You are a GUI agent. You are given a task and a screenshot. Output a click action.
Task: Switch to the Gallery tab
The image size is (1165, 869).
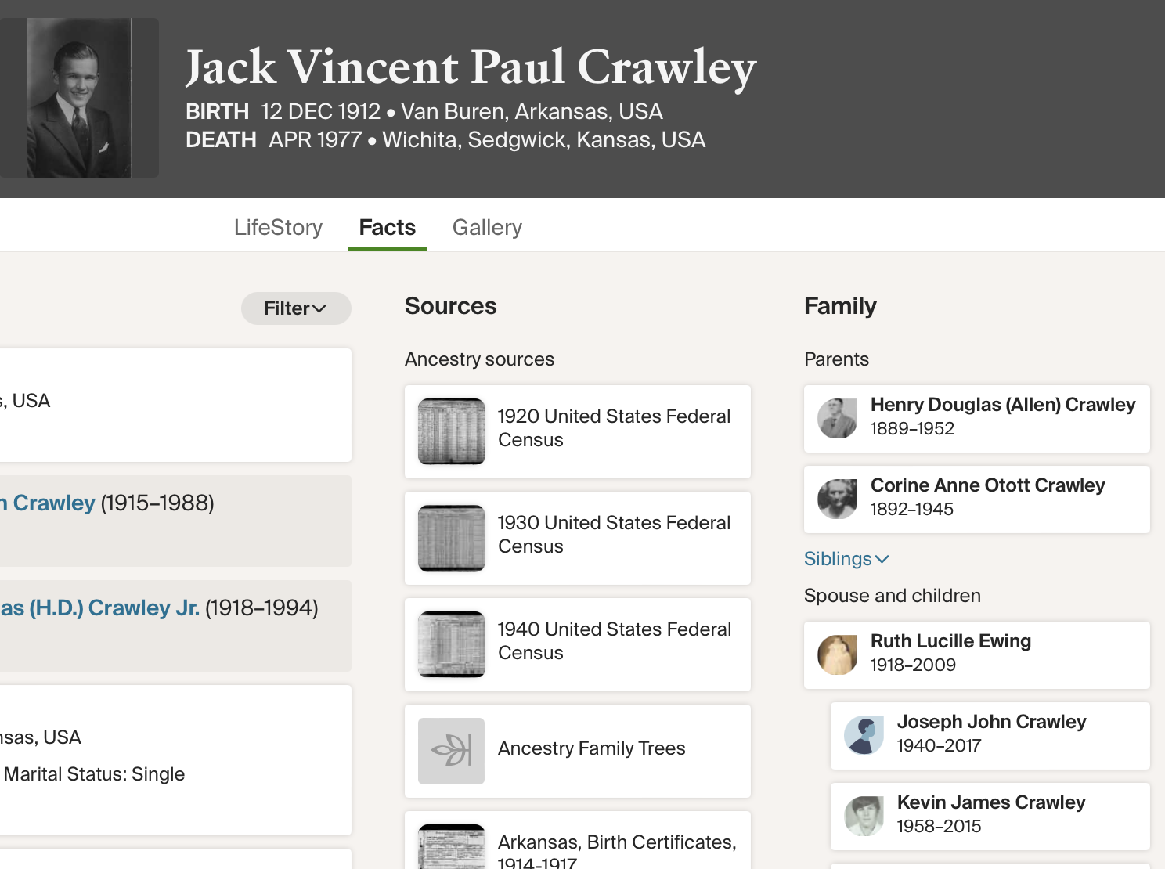[x=487, y=227]
